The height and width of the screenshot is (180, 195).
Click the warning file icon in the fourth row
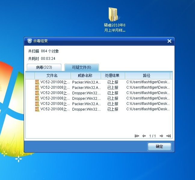[x=37, y=98]
